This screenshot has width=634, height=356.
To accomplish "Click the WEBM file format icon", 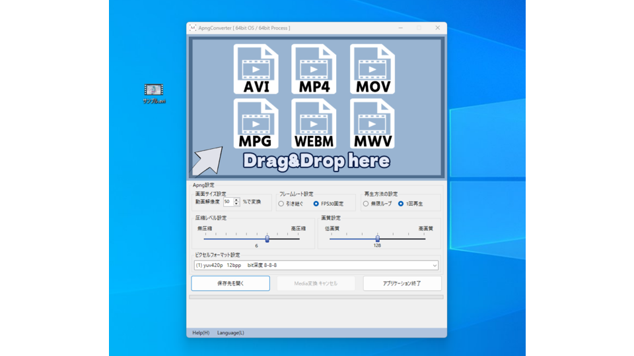I will click(314, 123).
